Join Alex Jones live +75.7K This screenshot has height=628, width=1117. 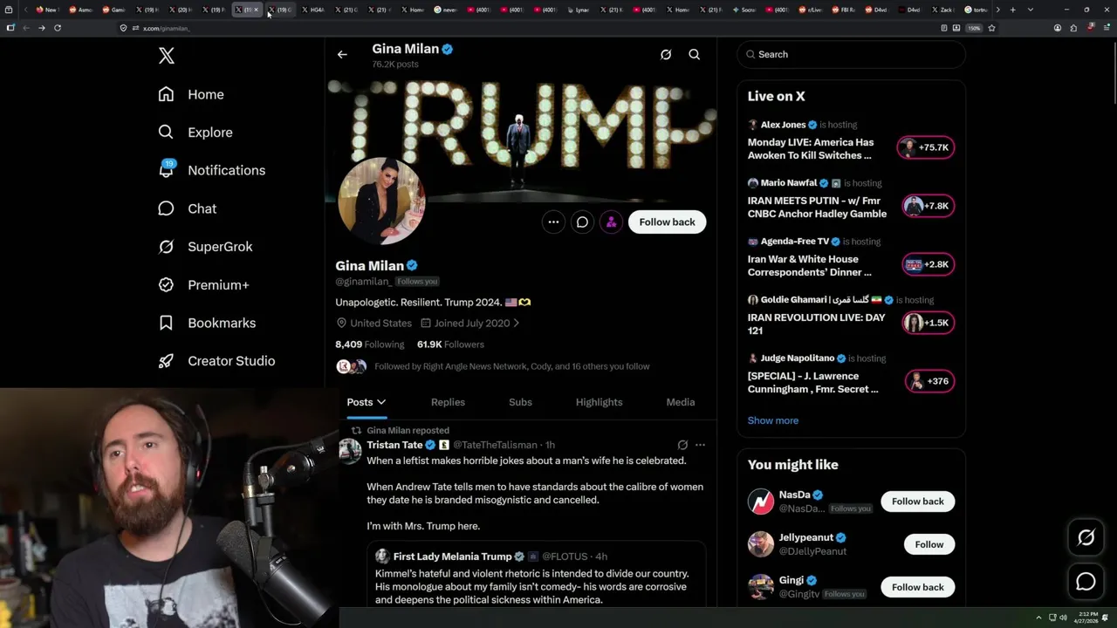tap(926, 147)
